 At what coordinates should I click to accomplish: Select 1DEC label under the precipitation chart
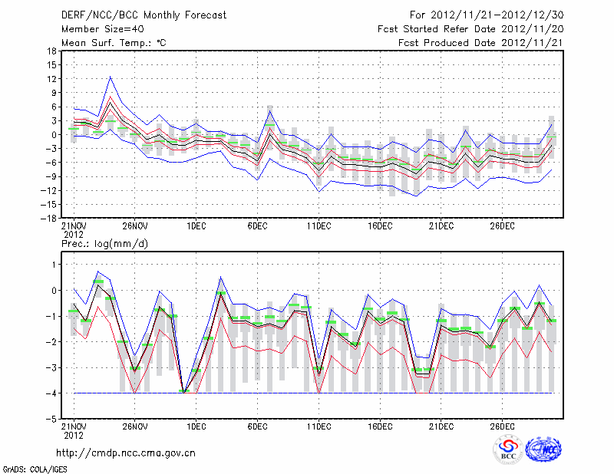[x=196, y=426]
